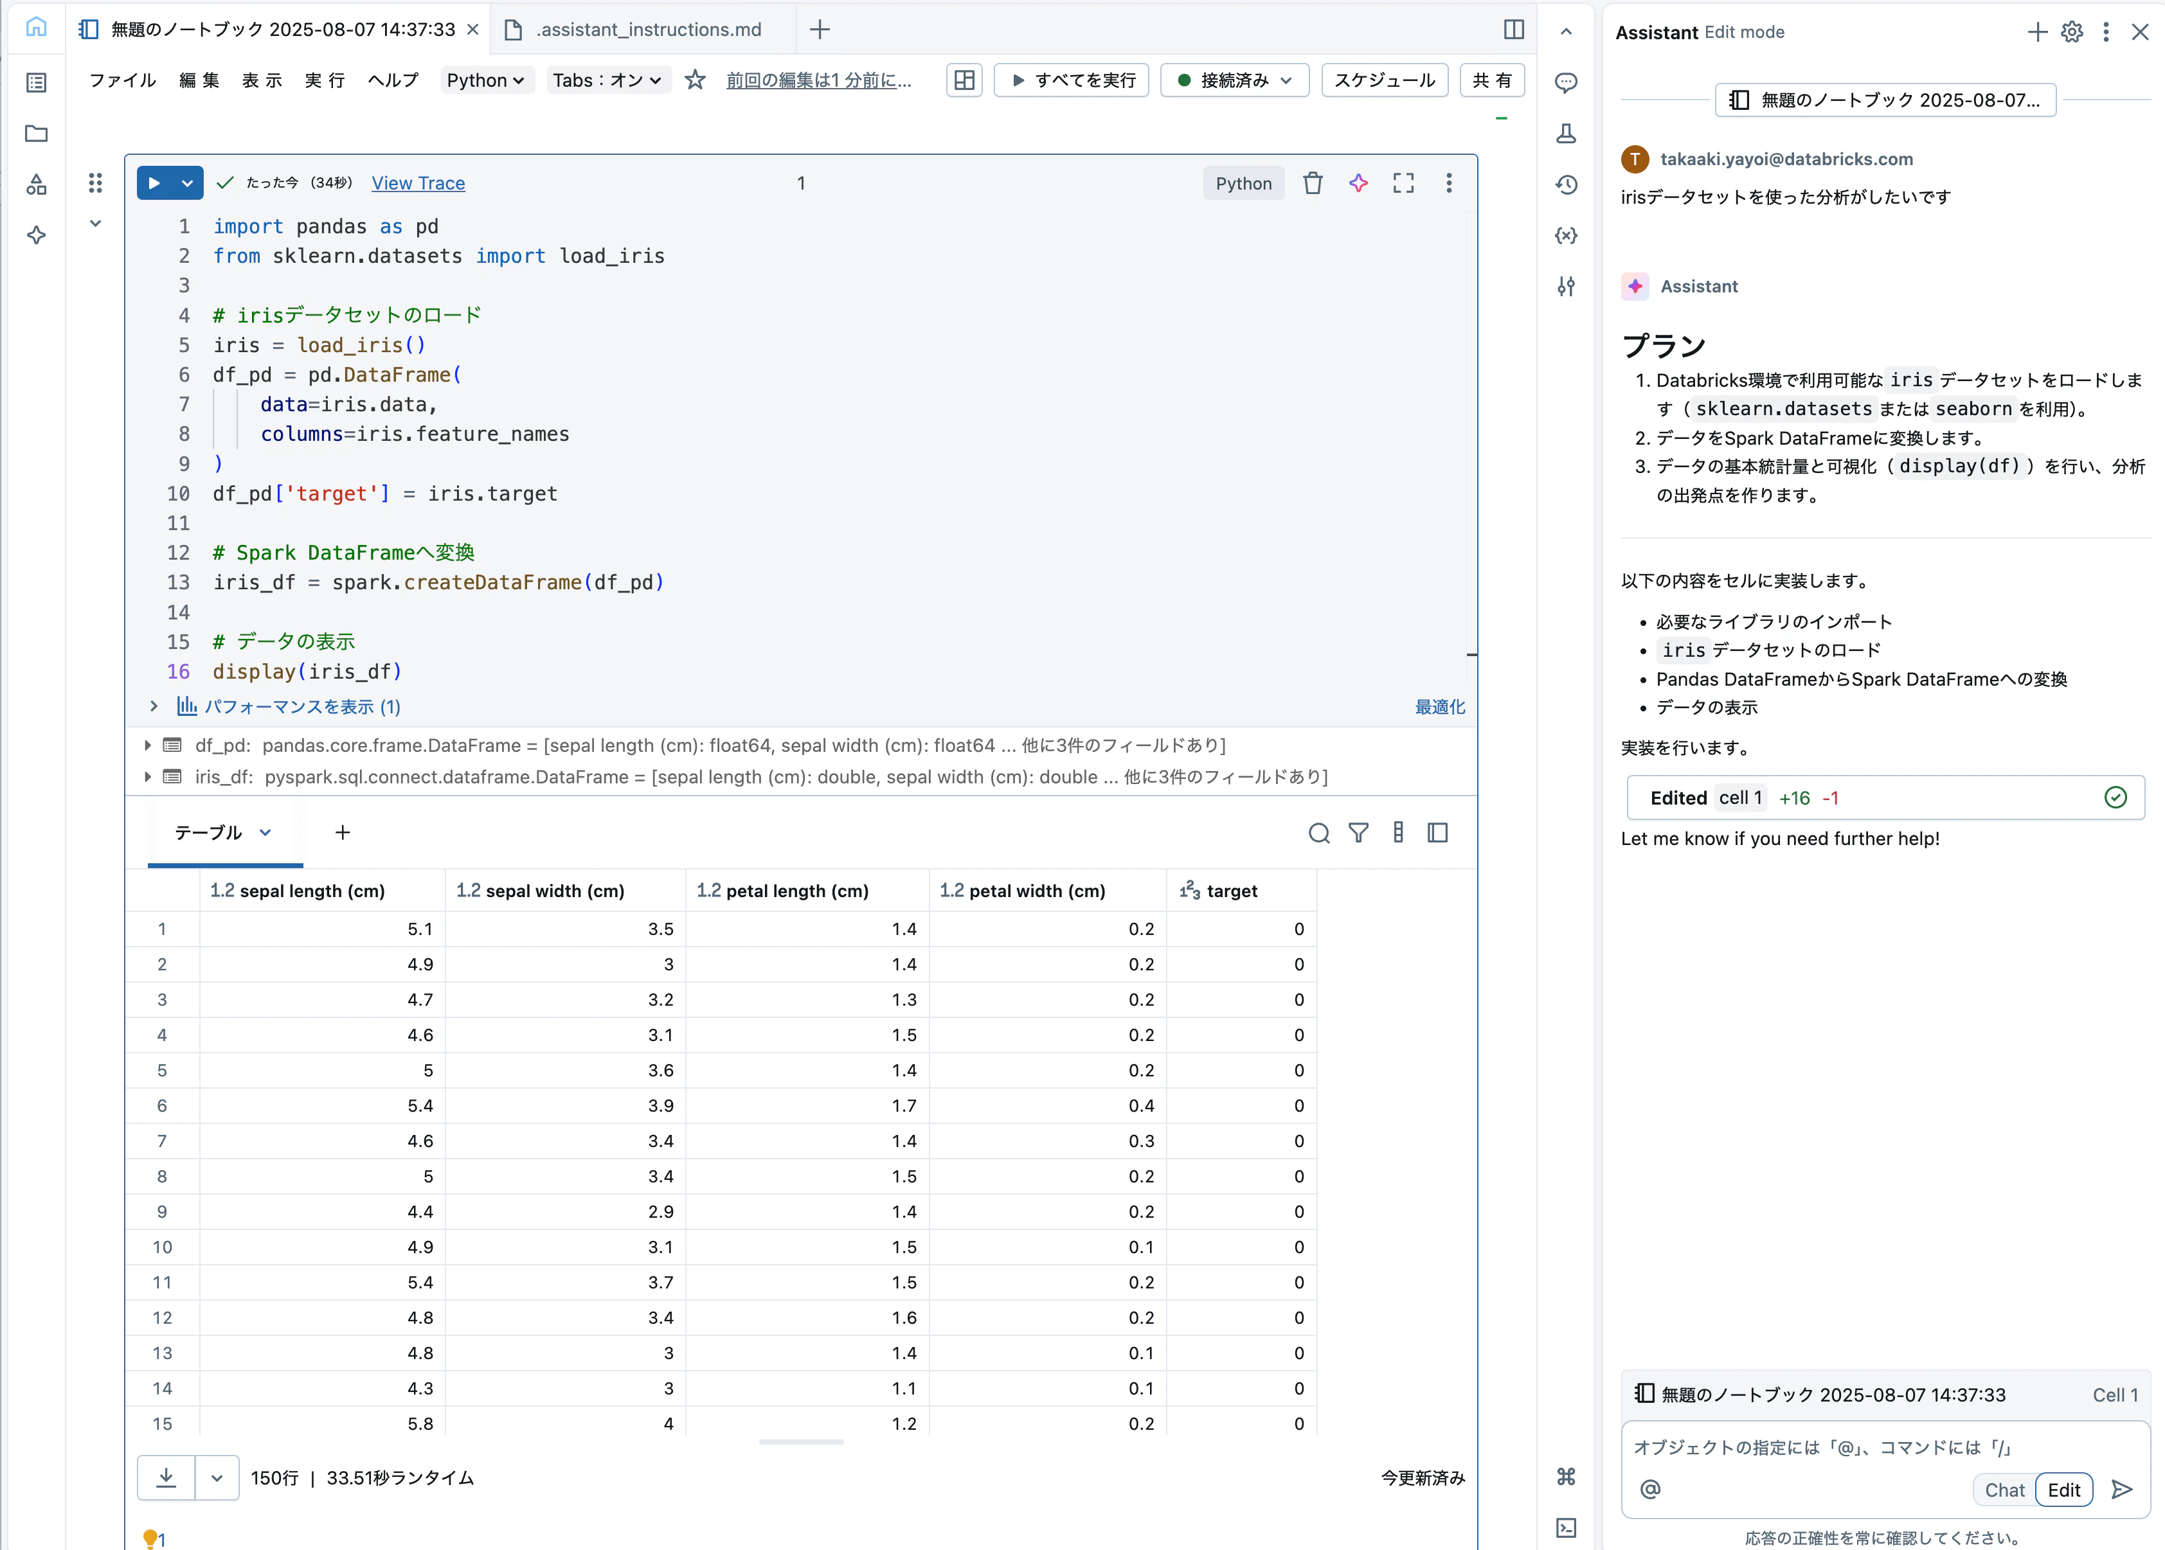The image size is (2165, 1550).
Task: Open the catalog shapes icon in sidebar
Action: 36,184
